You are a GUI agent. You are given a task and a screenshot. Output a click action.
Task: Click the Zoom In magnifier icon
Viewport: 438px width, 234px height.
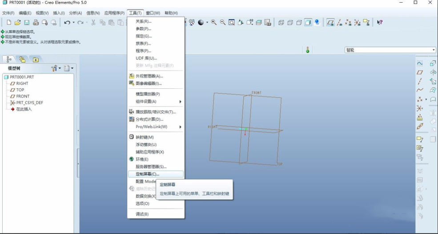214,22
